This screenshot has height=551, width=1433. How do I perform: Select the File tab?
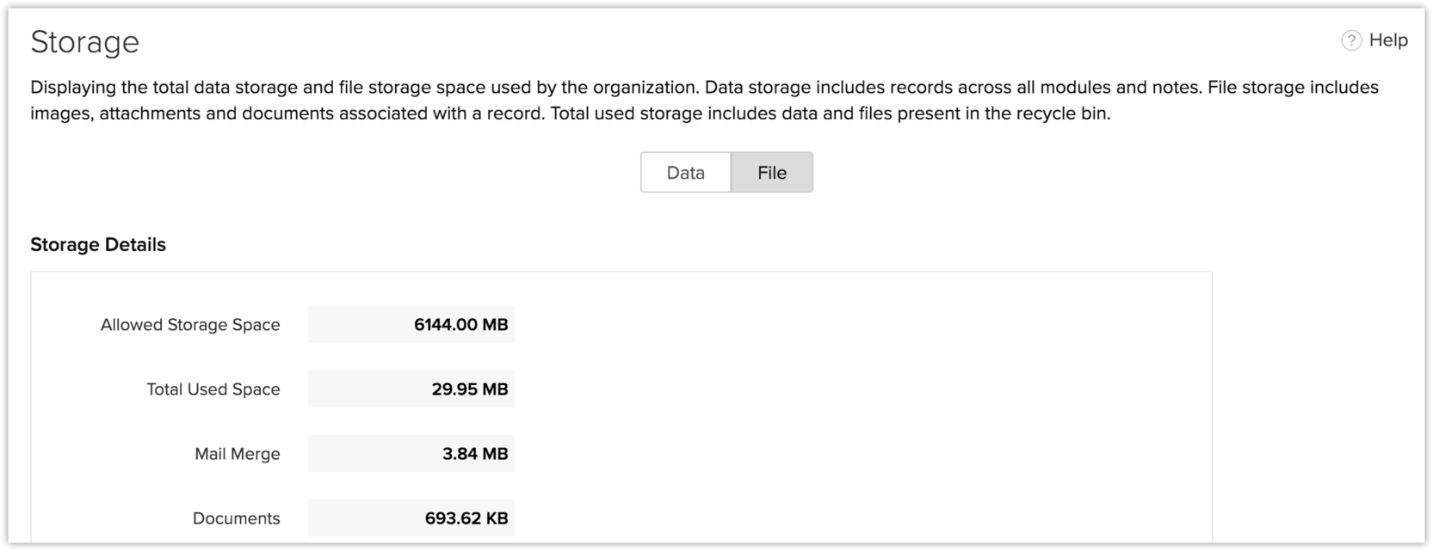(772, 173)
